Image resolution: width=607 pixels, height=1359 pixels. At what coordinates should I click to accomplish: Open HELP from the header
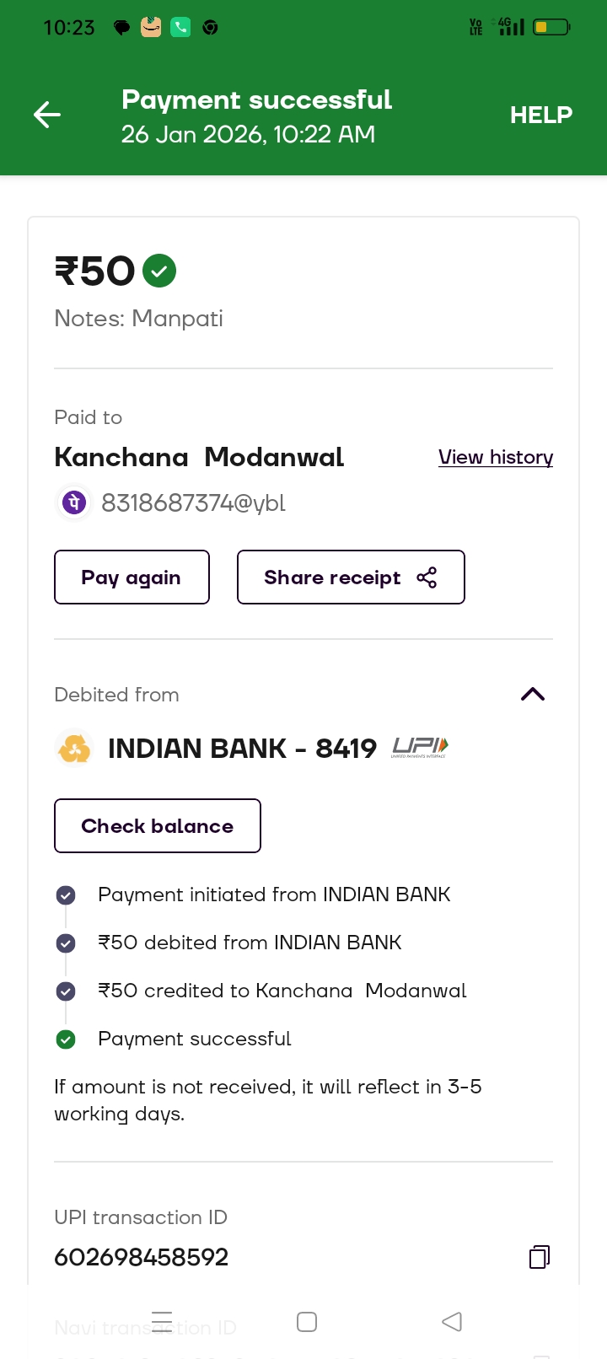pos(541,115)
